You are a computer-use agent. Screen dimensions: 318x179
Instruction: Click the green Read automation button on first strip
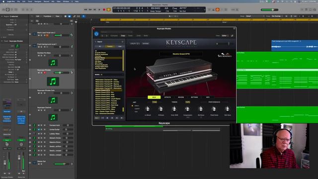(7, 140)
